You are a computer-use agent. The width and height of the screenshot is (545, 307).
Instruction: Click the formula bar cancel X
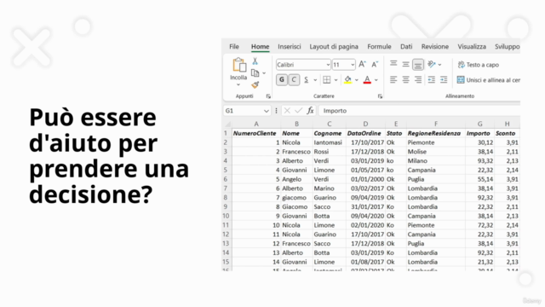pyautogui.click(x=287, y=111)
